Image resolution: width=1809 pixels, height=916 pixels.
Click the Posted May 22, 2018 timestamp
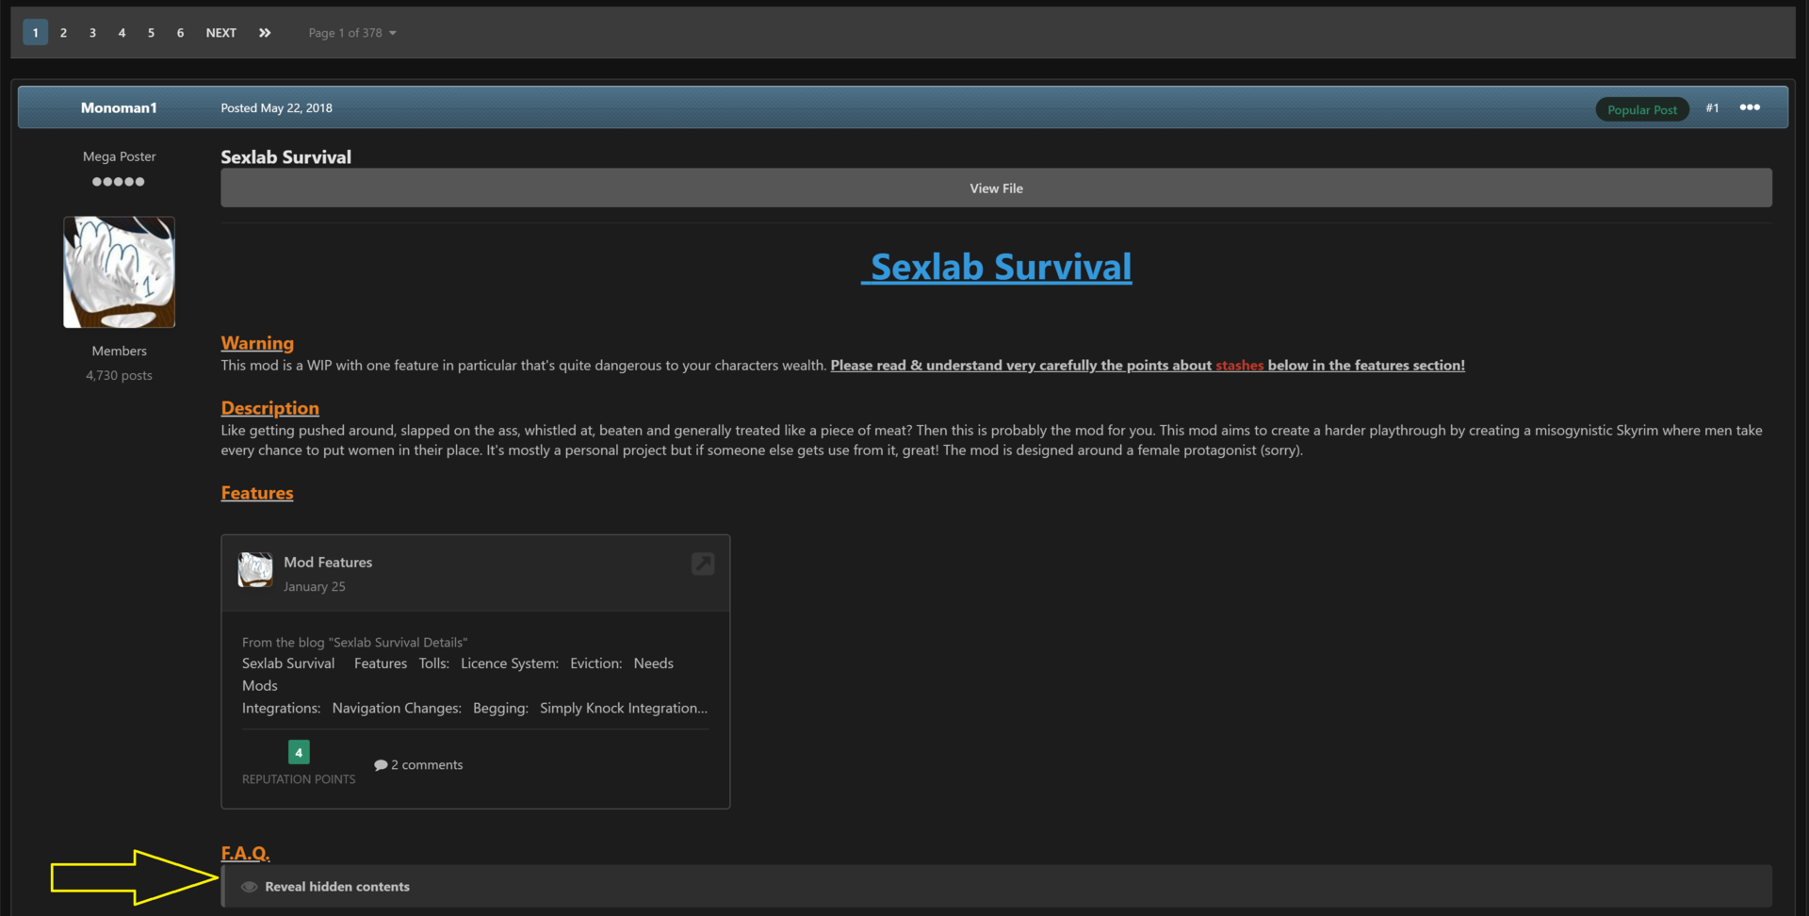point(276,108)
